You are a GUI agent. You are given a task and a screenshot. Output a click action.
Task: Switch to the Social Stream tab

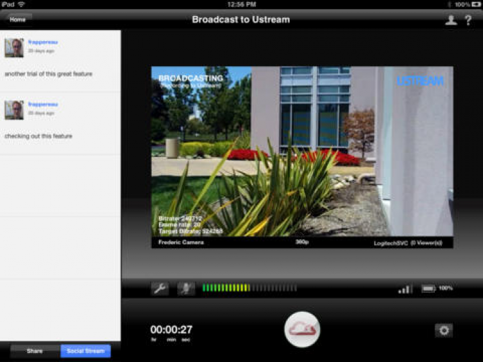(x=86, y=351)
